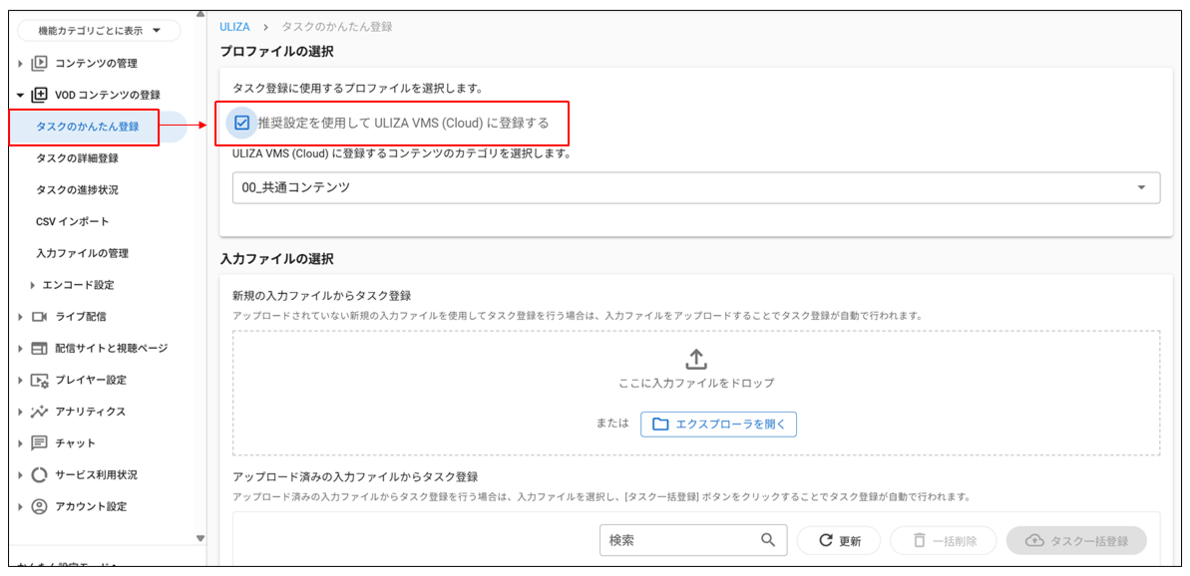Click the エクスプローラを開く button

717,424
